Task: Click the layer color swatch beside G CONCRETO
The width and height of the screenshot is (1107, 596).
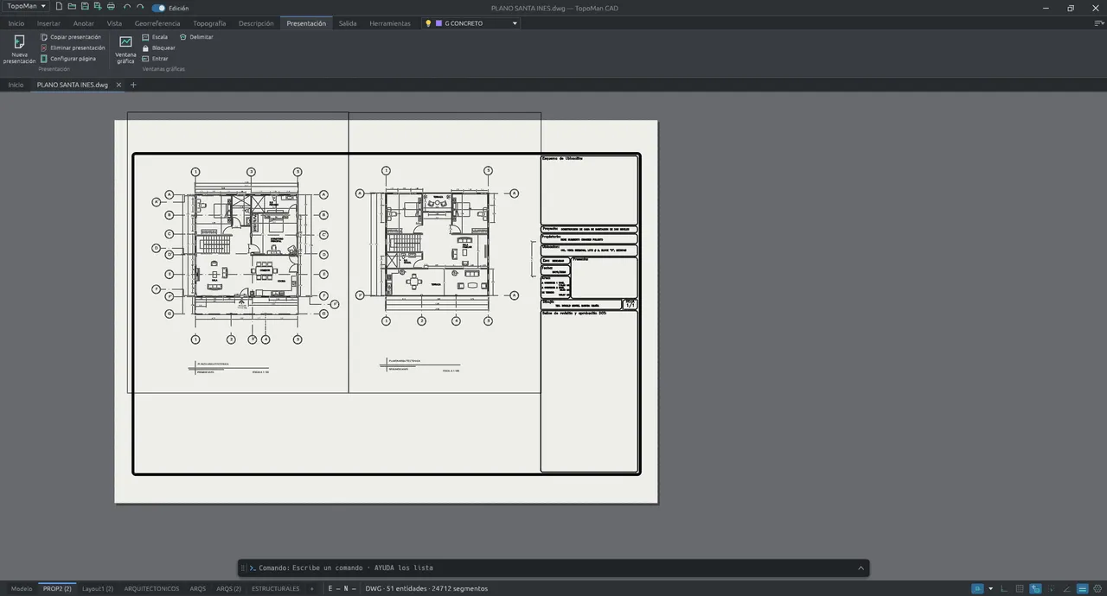Action: [x=439, y=23]
